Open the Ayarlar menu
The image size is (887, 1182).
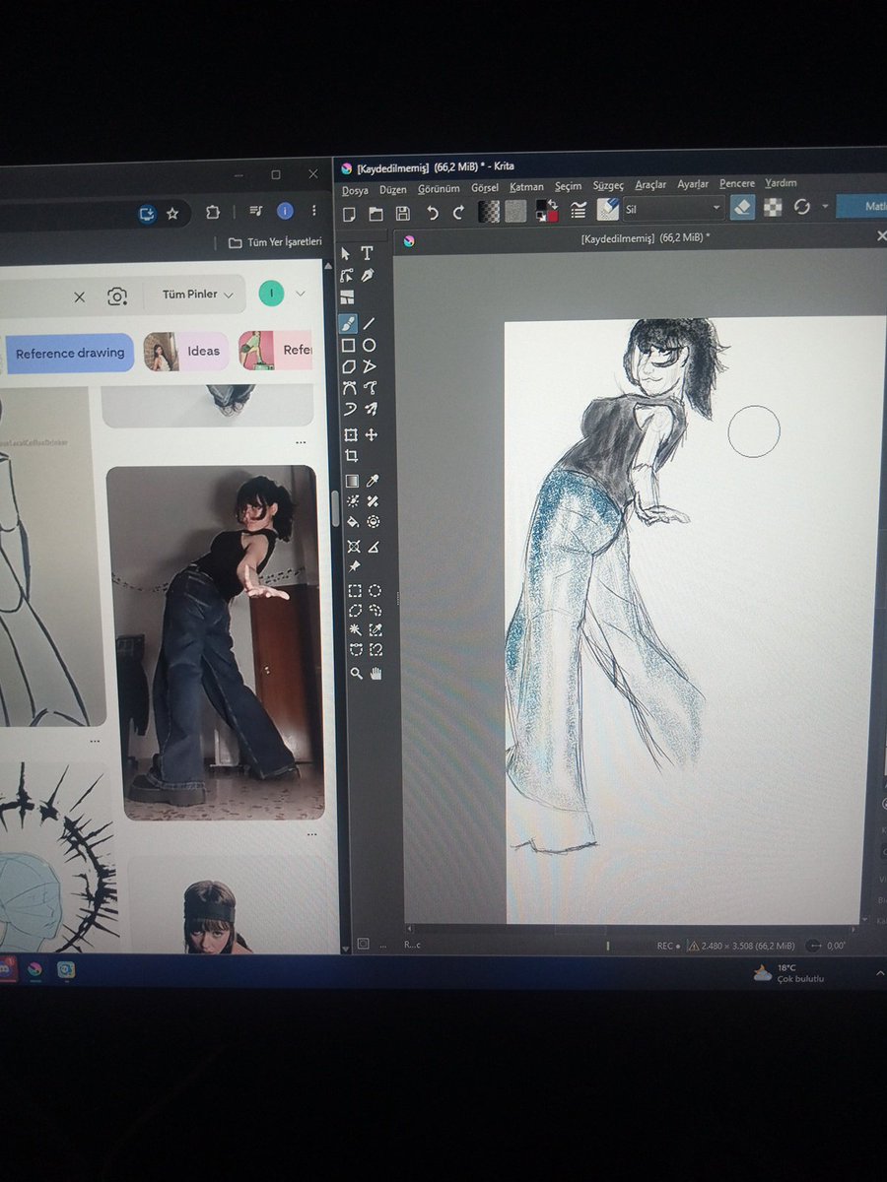pos(693,184)
